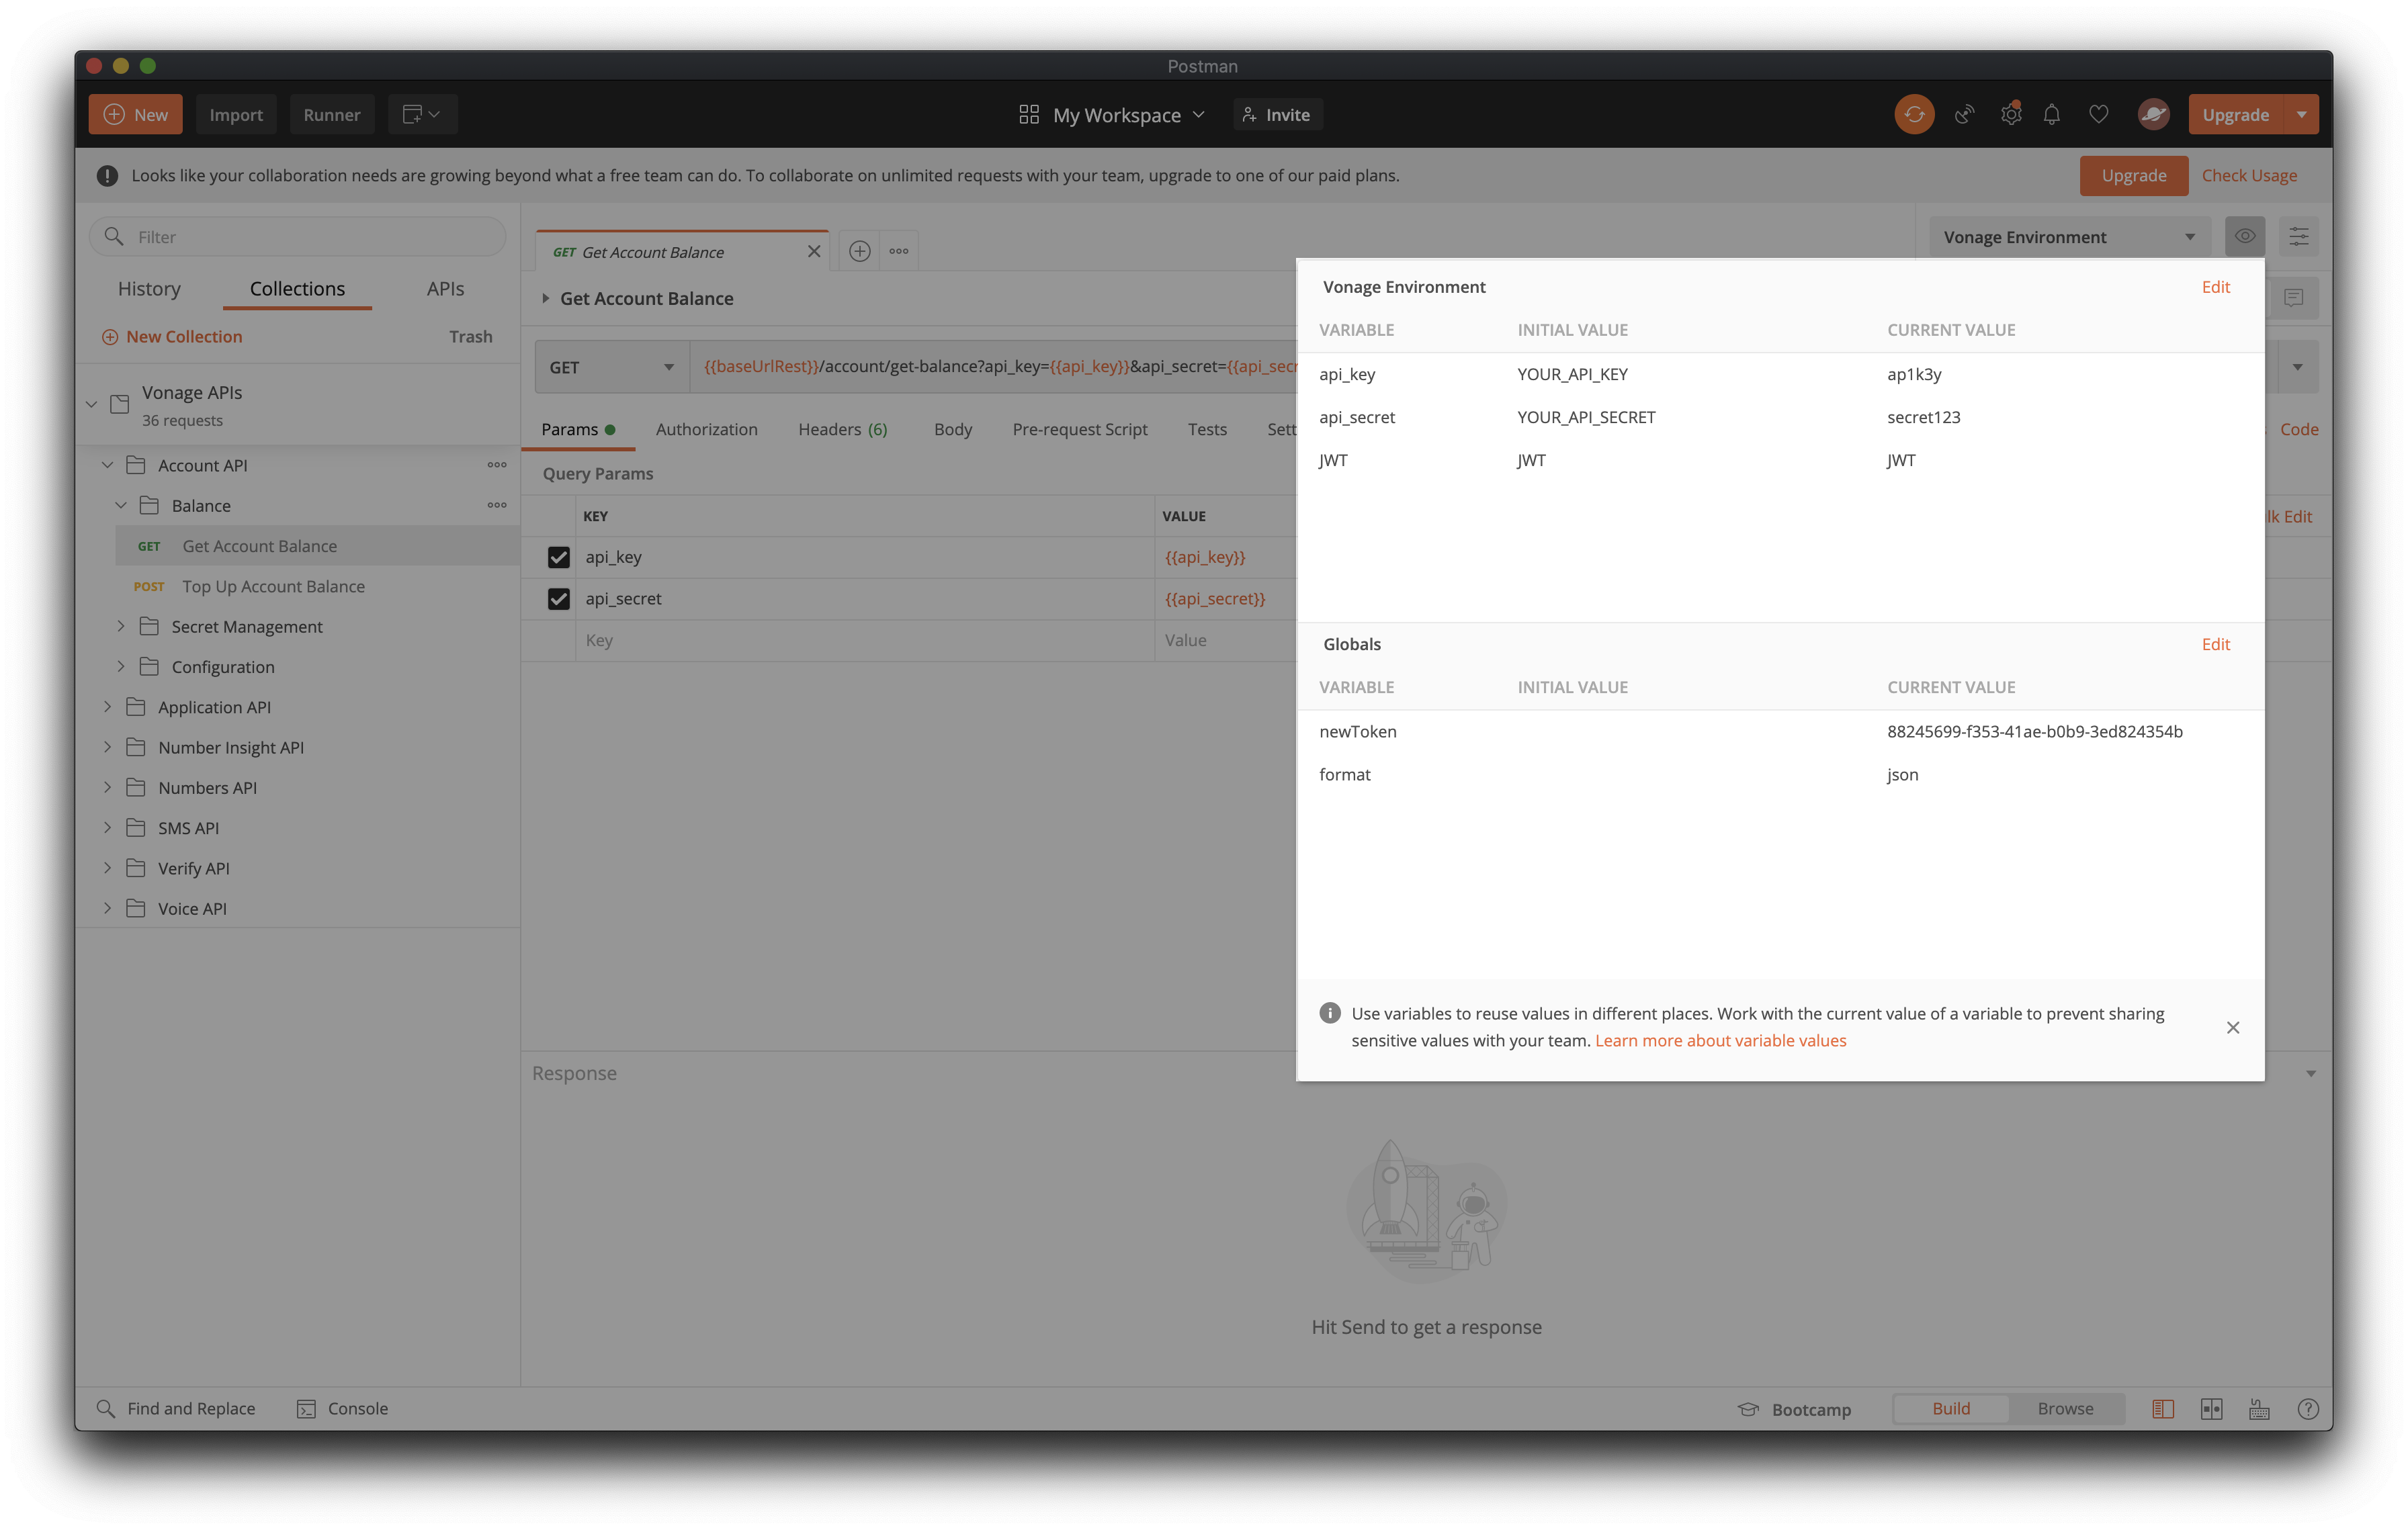Open the Body tab

[x=952, y=429]
